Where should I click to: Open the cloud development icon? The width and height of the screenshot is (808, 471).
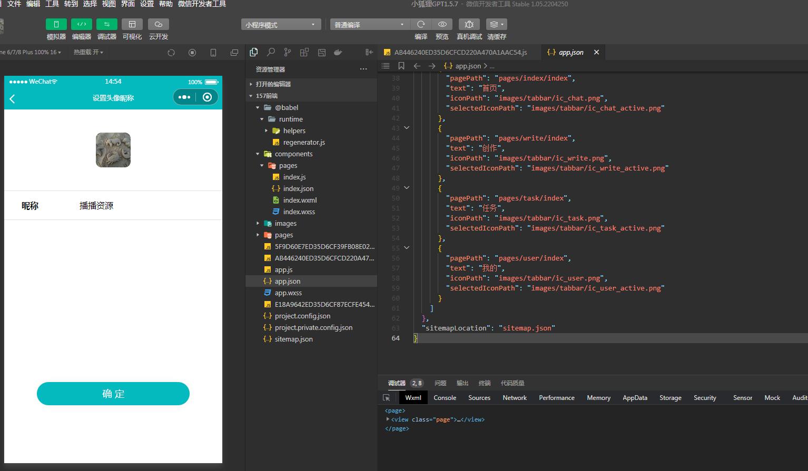tap(159, 24)
